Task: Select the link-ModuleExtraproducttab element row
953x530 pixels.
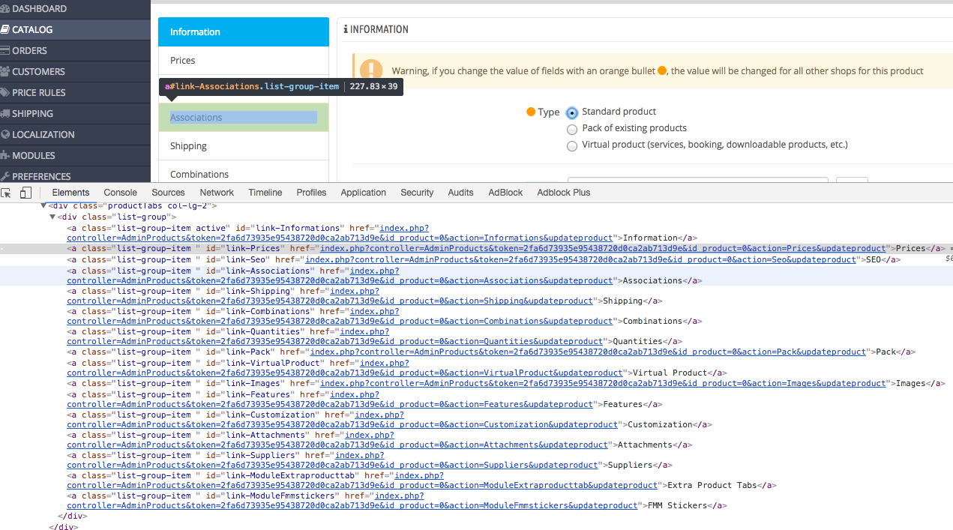Action: click(x=477, y=481)
